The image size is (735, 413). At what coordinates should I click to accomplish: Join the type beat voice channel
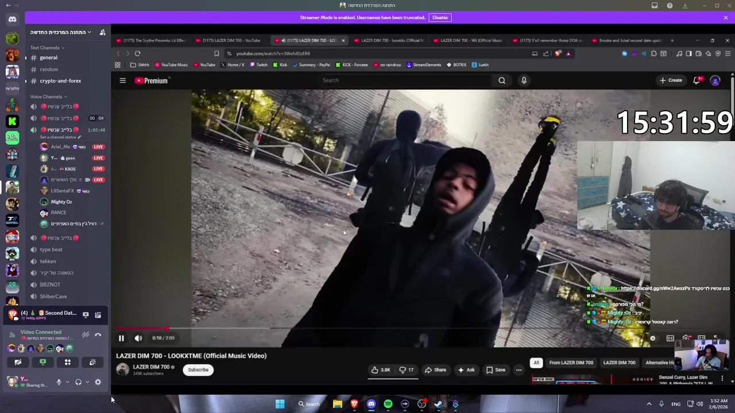click(x=67, y=250)
